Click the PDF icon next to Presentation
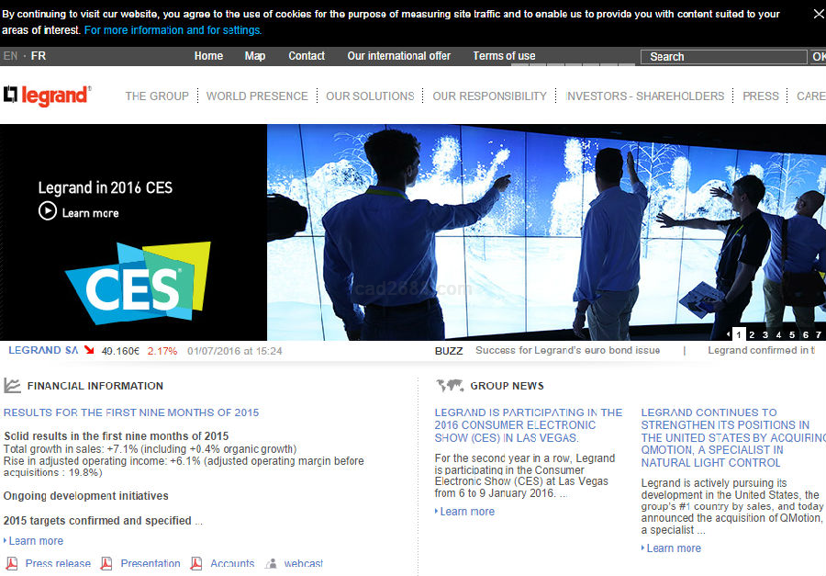The height and width of the screenshot is (576, 826). (106, 563)
